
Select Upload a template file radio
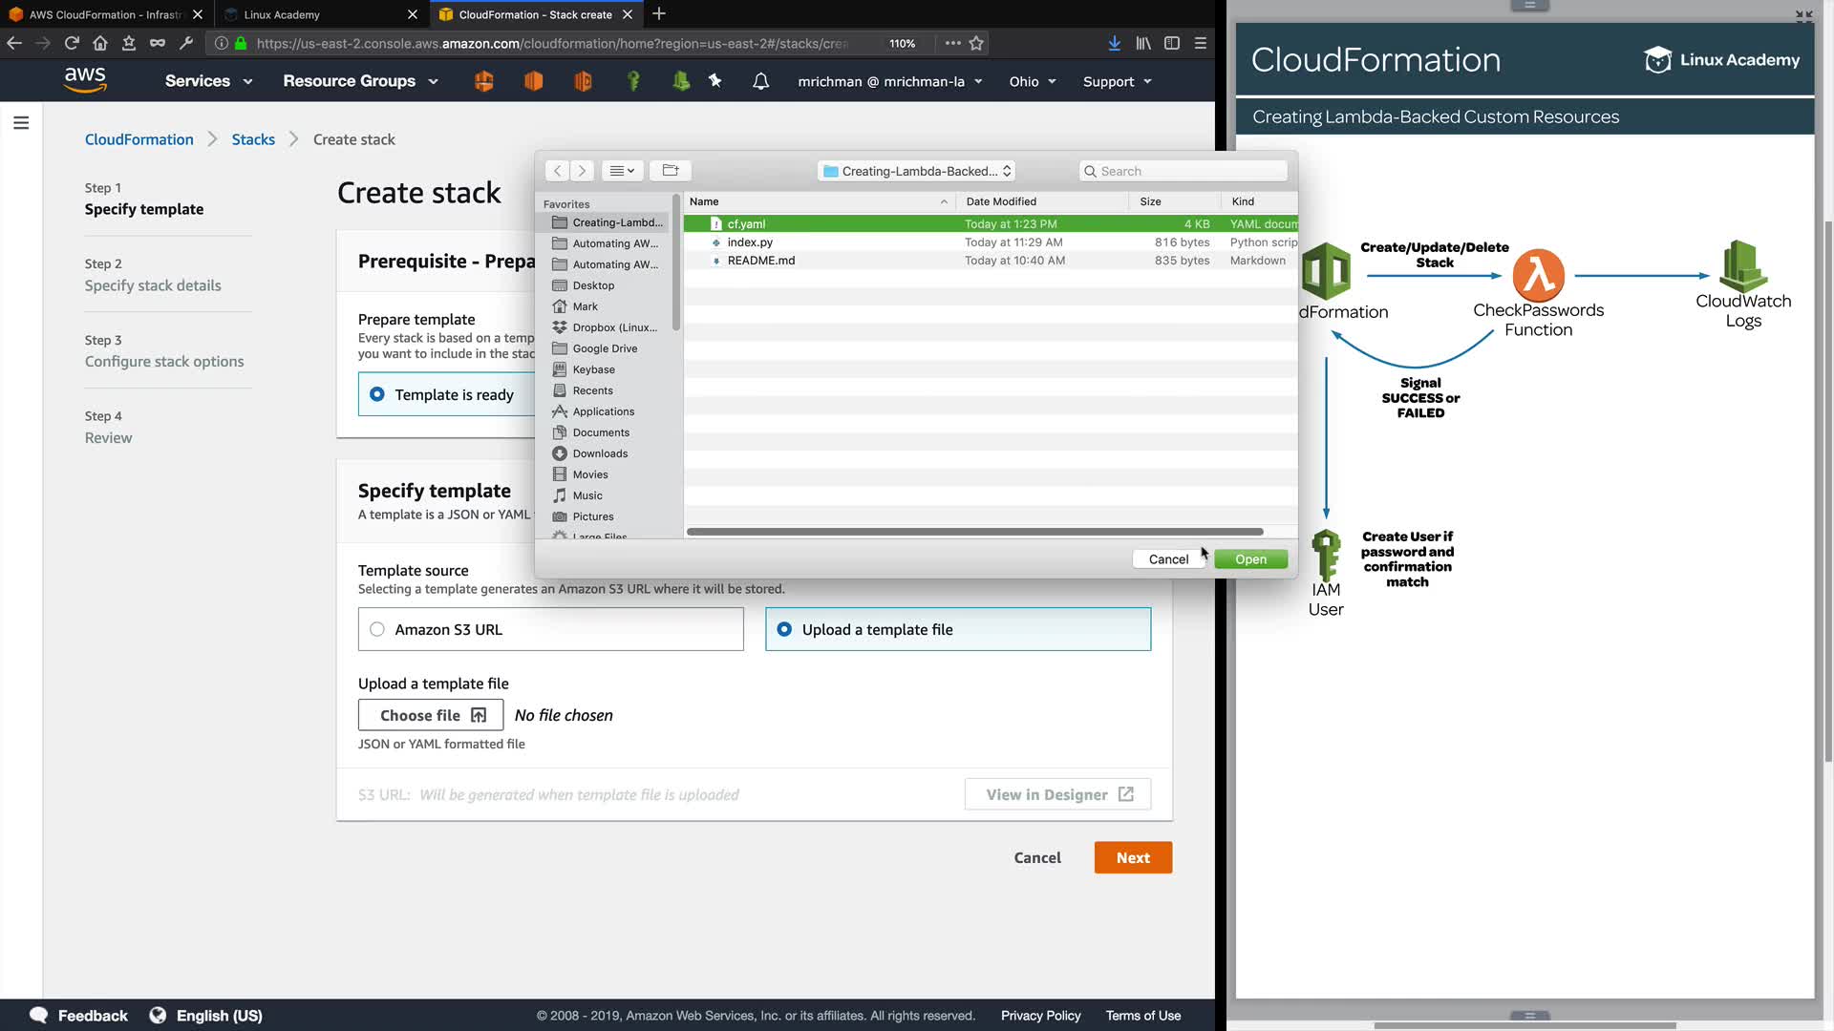[x=784, y=629]
